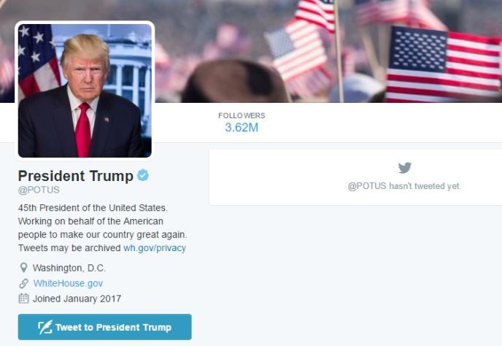Click the gray Twitter bird icon

(405, 168)
